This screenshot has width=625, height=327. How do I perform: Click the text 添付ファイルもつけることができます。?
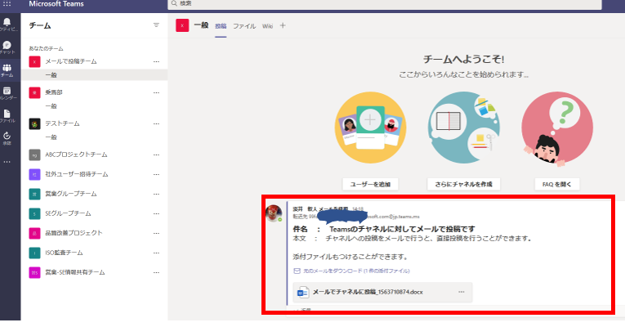pyautogui.click(x=350, y=257)
